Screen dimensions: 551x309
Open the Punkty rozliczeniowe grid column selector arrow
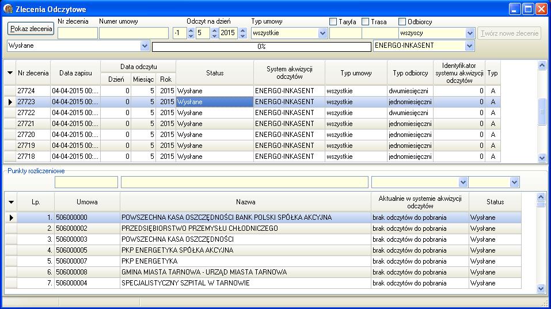(x=12, y=202)
